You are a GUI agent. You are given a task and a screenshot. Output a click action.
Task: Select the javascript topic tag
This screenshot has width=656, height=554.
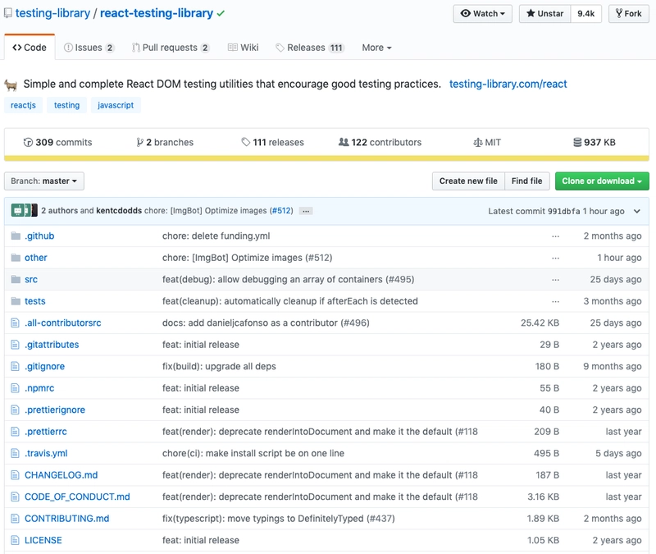pyautogui.click(x=116, y=105)
